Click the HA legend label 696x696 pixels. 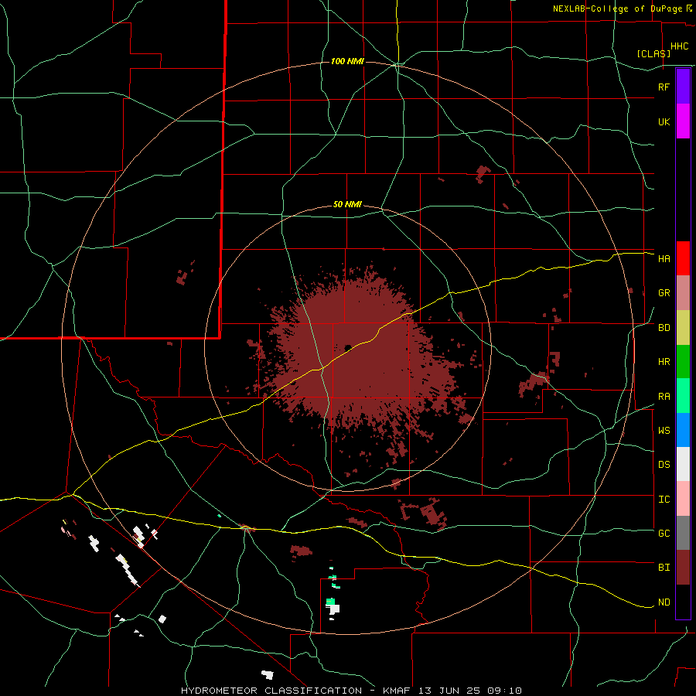664,259
